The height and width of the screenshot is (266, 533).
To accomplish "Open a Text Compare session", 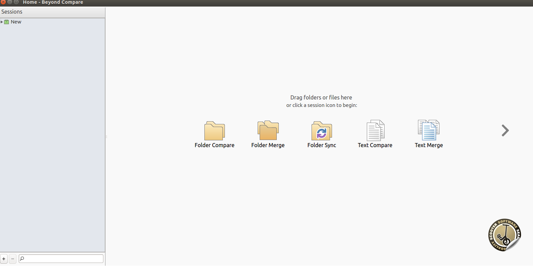I will point(375,135).
